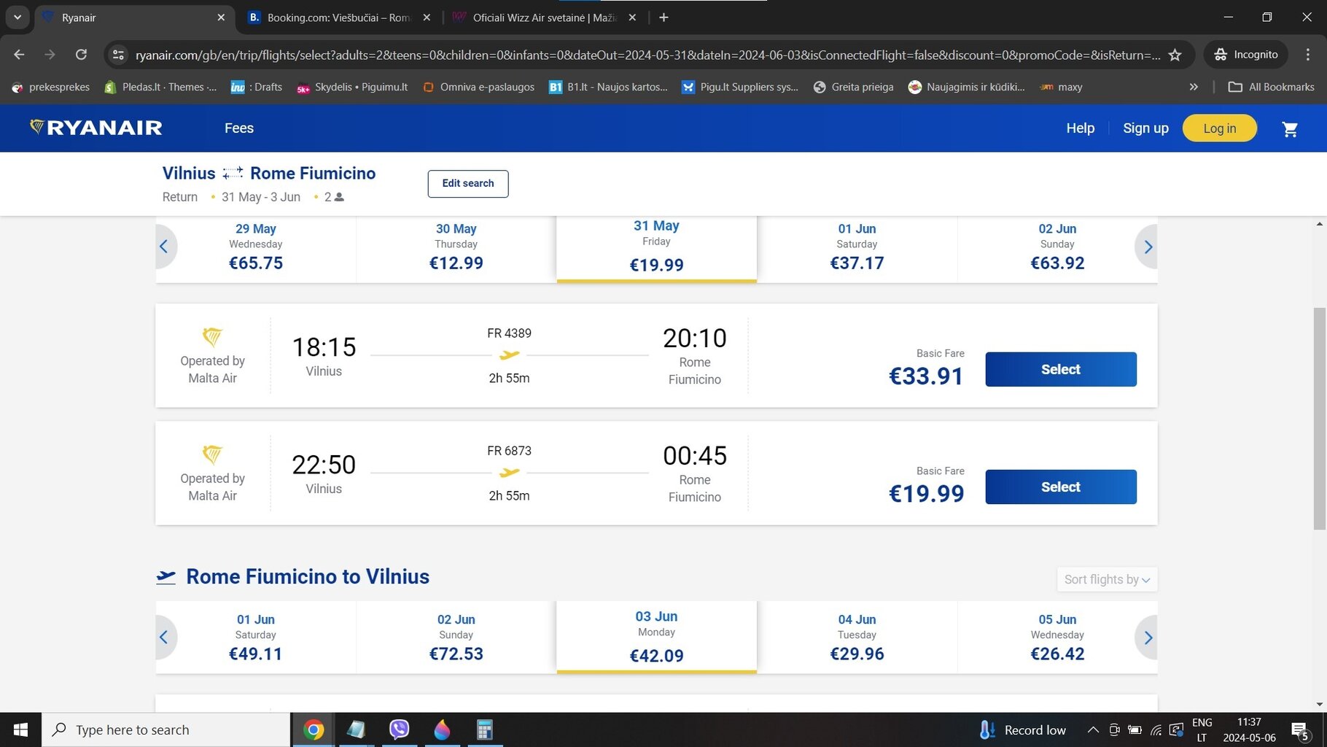Open the Pledas.lt Themes bookmark
The image size is (1327, 747).
161,87
